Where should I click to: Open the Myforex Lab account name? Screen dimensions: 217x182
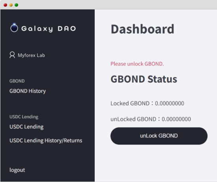point(31,55)
